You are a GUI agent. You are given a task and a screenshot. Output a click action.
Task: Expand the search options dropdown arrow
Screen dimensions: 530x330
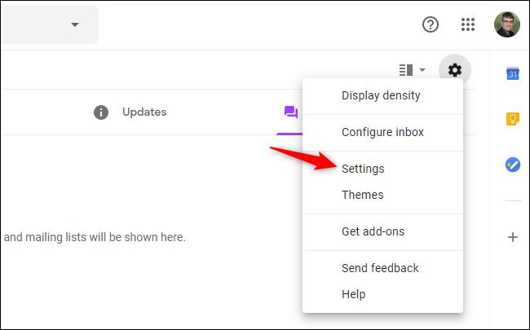pos(75,24)
